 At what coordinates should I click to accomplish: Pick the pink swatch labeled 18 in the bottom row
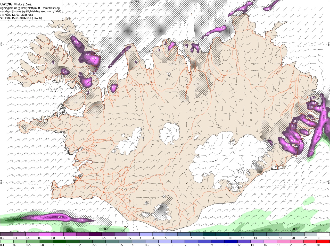283,242
